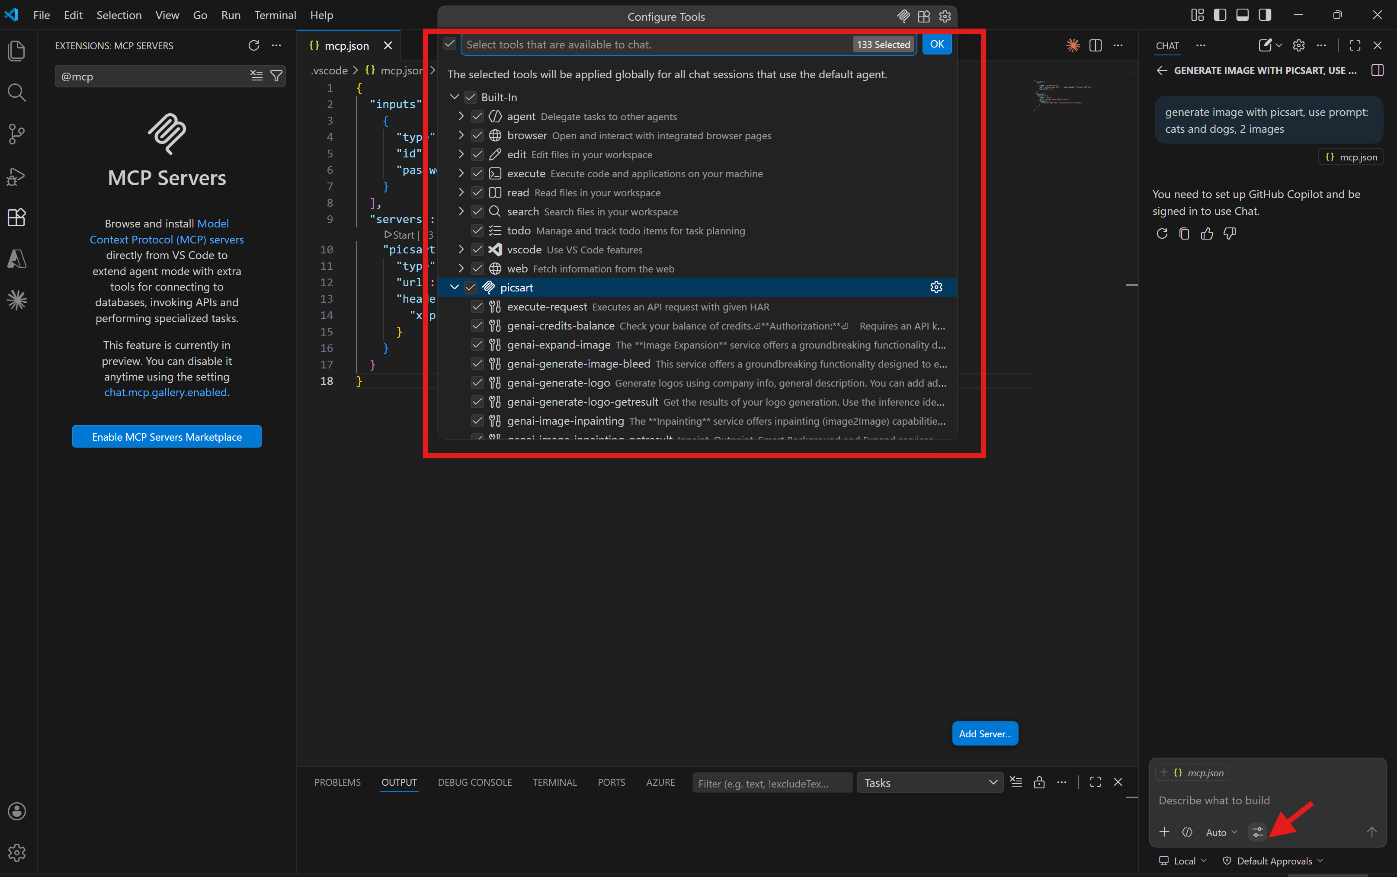Refresh the MCP Servers extensions list
The width and height of the screenshot is (1397, 877).
click(253, 45)
